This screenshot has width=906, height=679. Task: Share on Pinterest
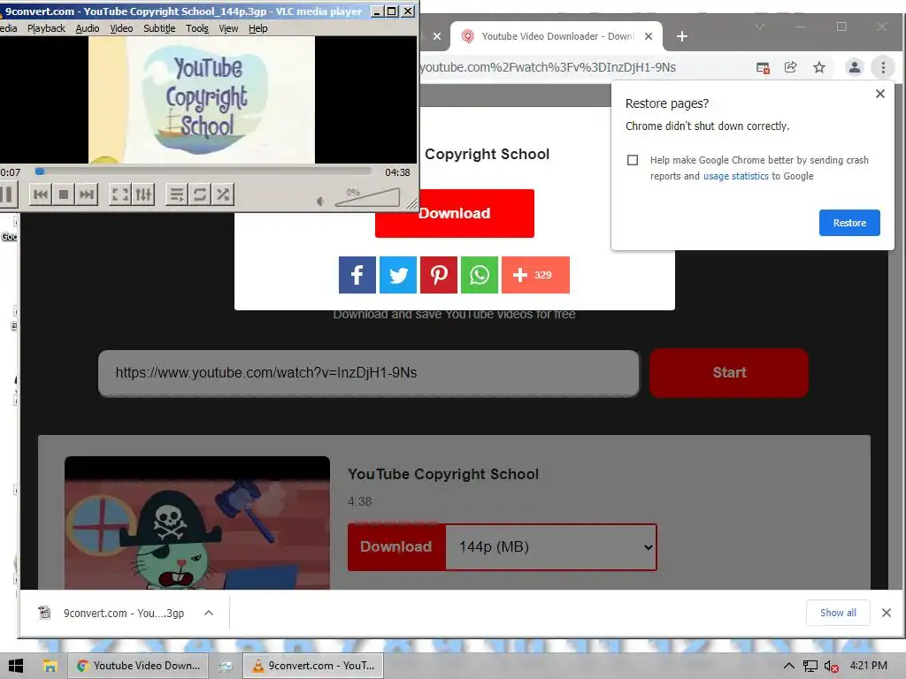point(439,275)
